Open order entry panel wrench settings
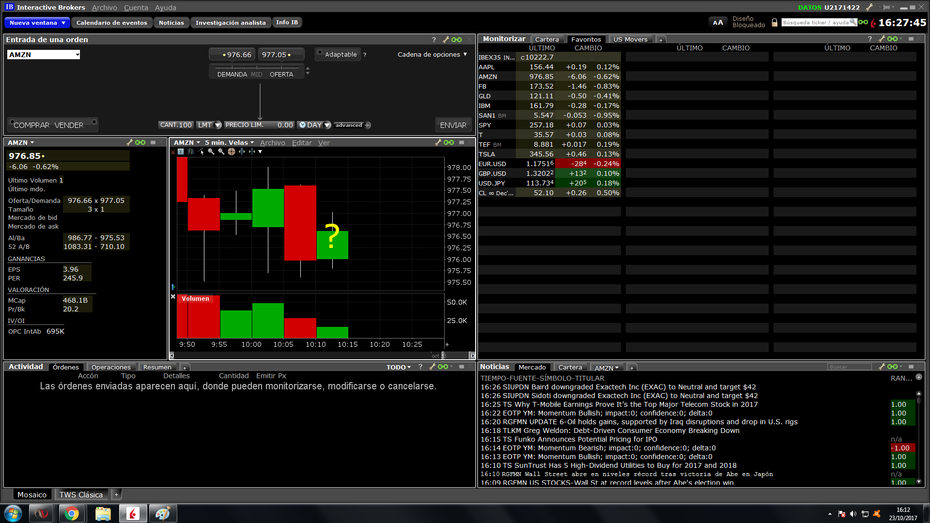930x523 pixels. coord(446,40)
